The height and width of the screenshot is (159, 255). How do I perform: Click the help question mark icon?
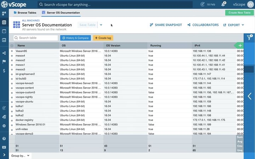[4, 139]
